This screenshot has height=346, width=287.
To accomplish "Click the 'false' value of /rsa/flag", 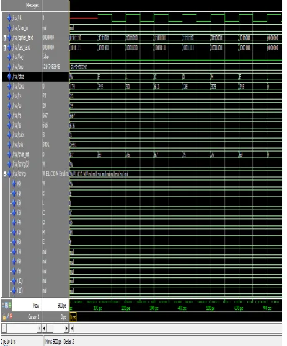I will pos(45,57).
